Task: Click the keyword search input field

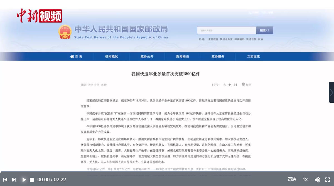Action: 227,30
